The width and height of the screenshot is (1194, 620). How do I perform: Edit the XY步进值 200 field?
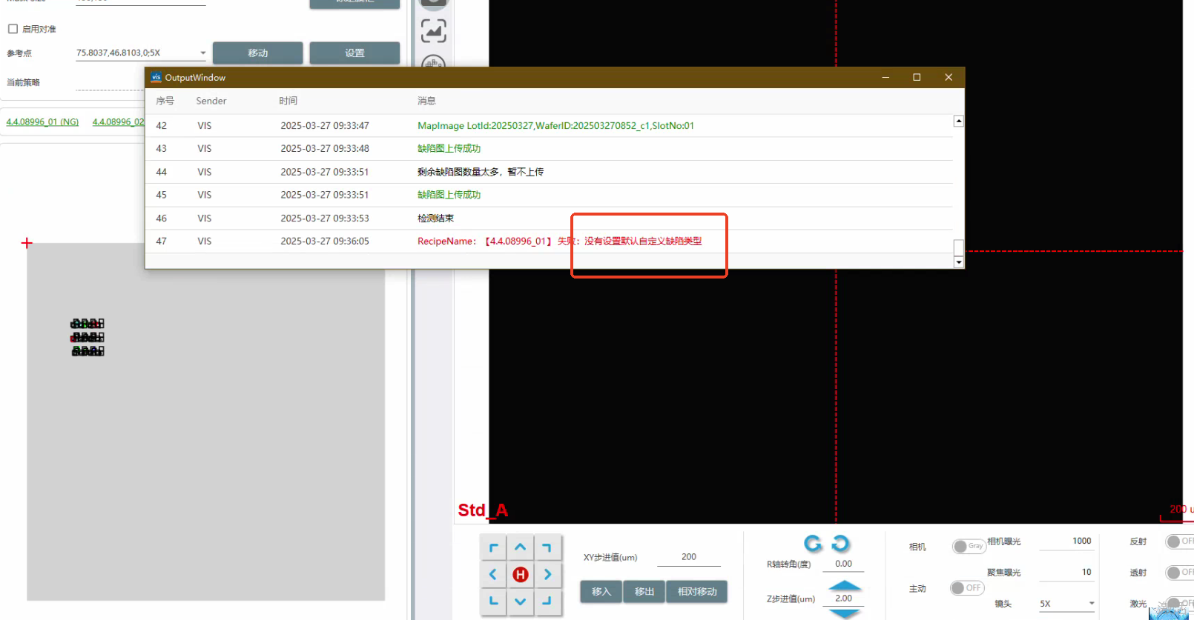[689, 557]
